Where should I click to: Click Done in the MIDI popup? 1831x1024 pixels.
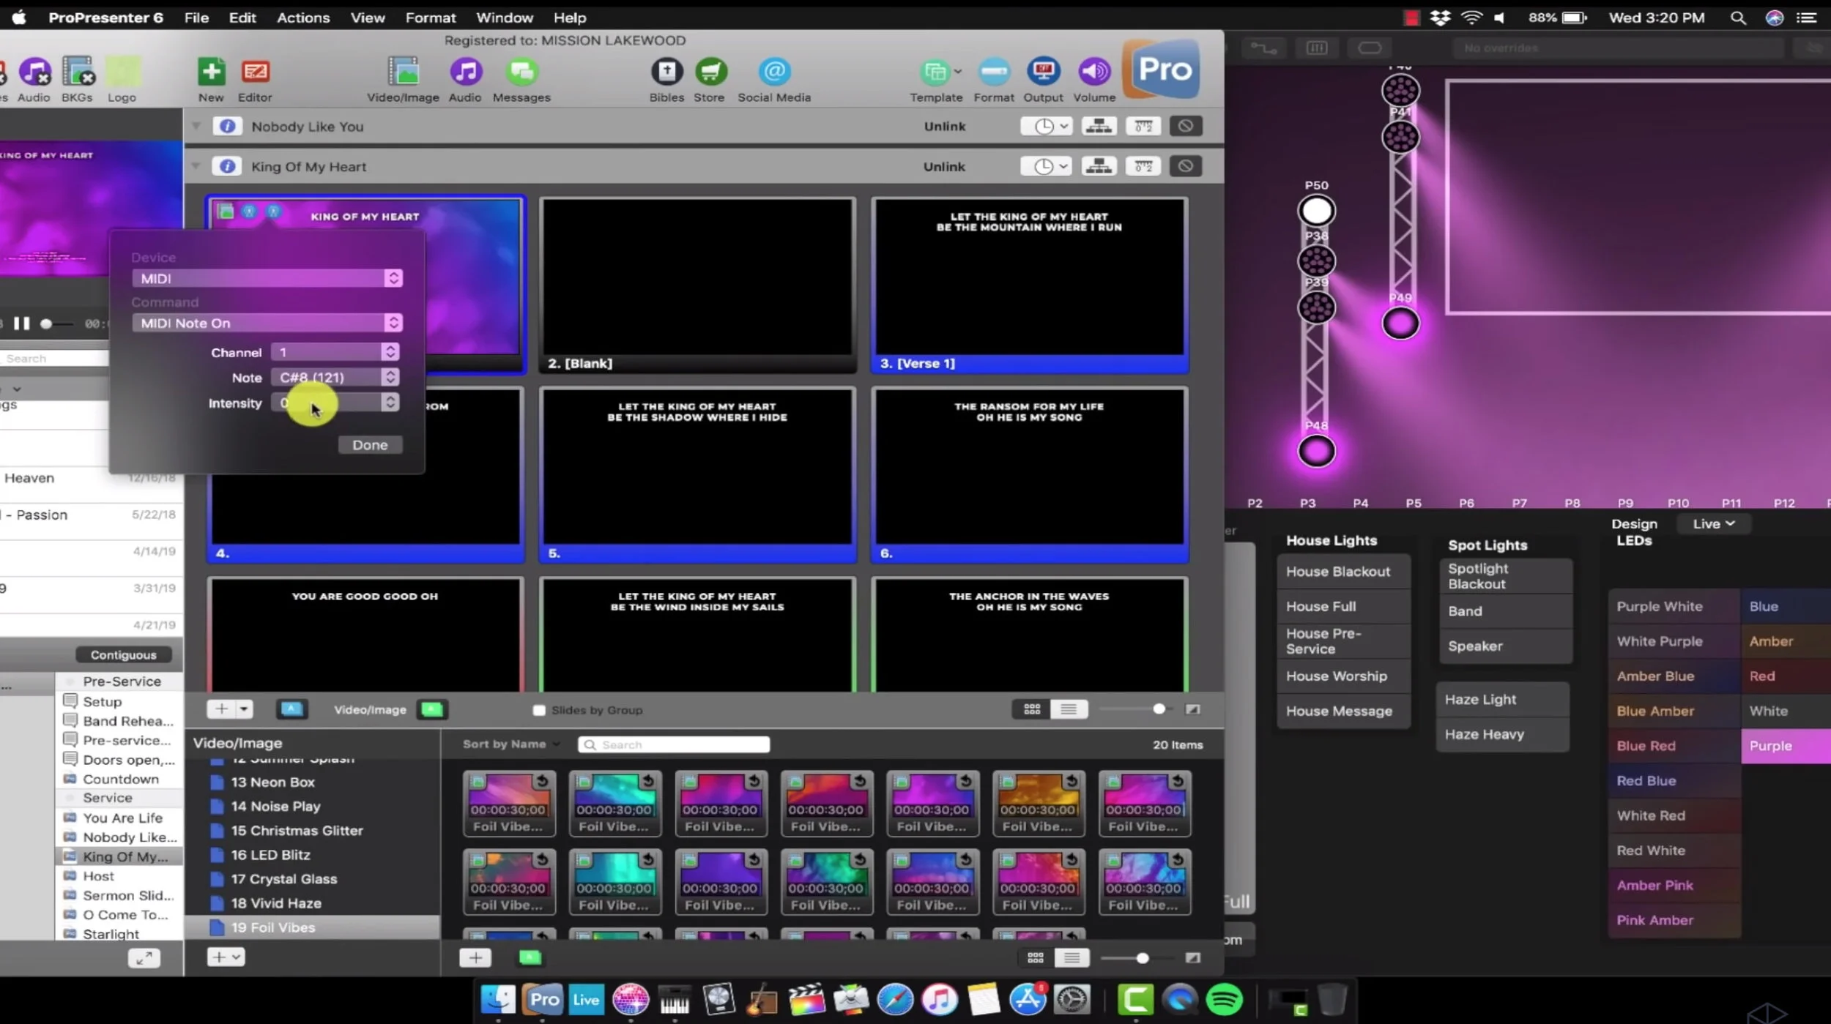point(370,445)
